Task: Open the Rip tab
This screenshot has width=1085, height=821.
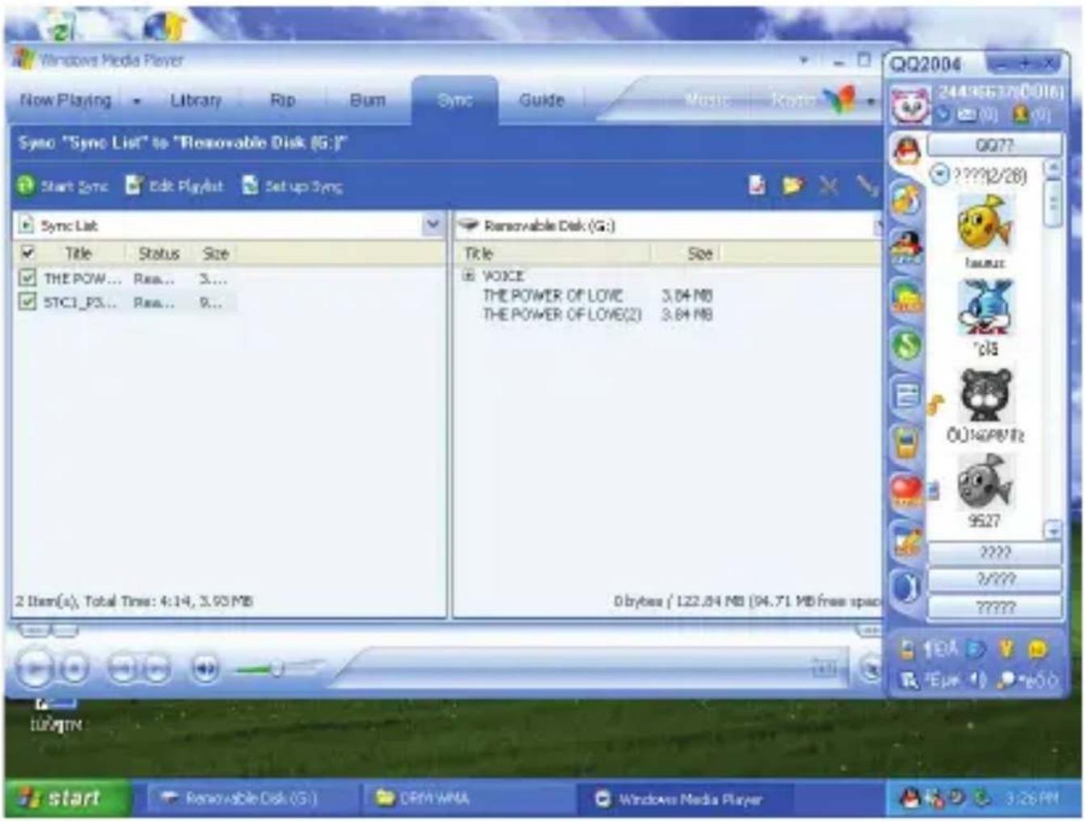Action: pos(282,100)
